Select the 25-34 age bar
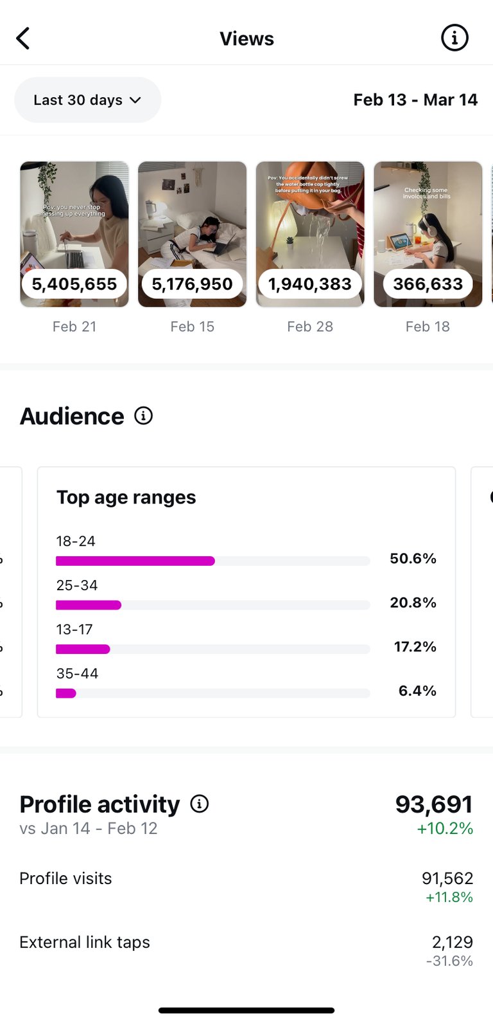493x1023 pixels. point(213,605)
